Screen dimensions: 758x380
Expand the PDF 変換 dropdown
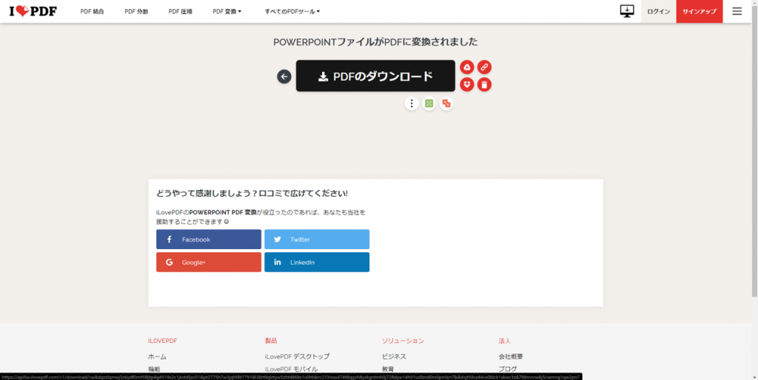[x=227, y=12]
